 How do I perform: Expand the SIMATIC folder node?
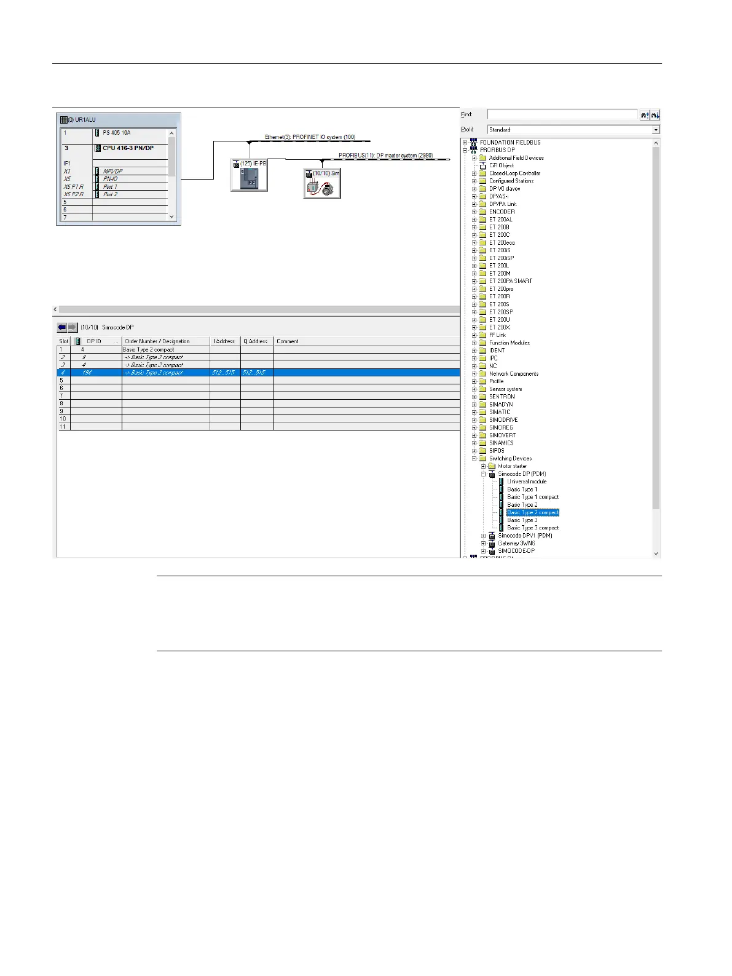(474, 412)
